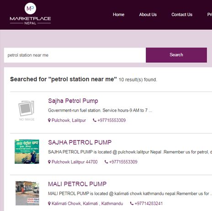212x211 pixels.
Task: Click the Marketplace Nepal MP logo
Action: coord(30,14)
